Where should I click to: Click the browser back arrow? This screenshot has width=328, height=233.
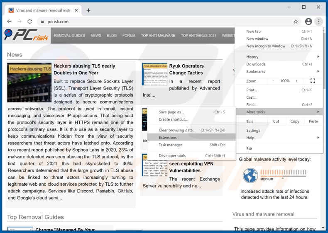pos(9,22)
